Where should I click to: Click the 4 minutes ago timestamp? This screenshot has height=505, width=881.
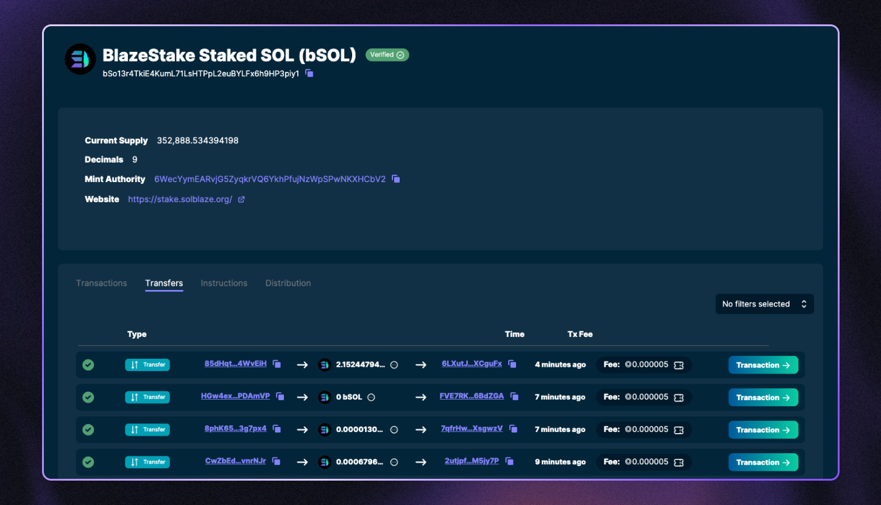[561, 365]
